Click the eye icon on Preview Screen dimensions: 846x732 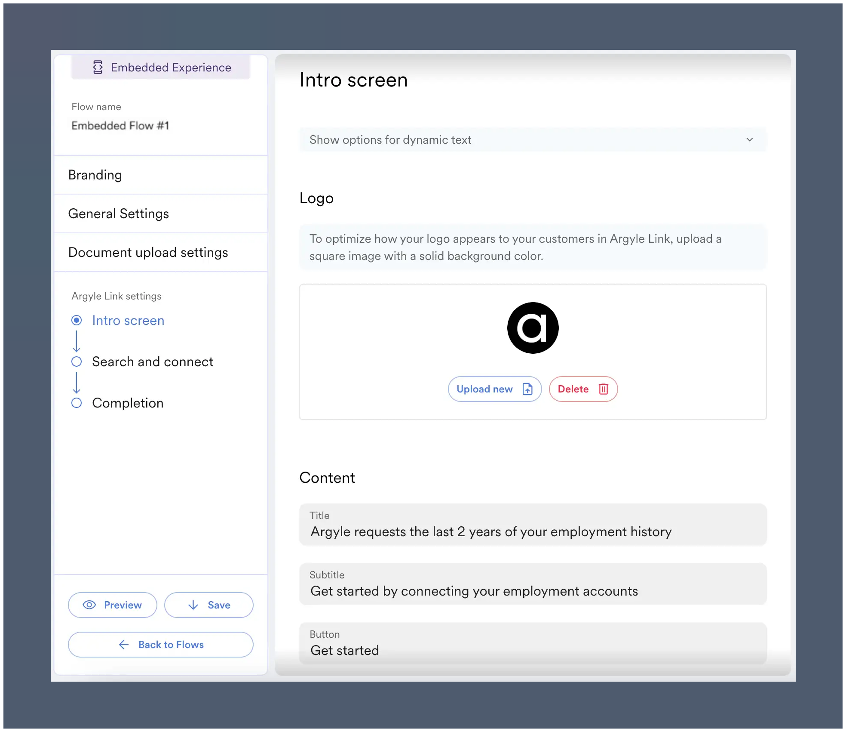point(89,605)
